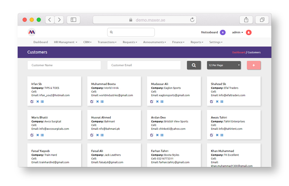Toggle the Safari sidebar button
Image resolution: width=289 pixels, height=186 pixels.
pos(73,20)
